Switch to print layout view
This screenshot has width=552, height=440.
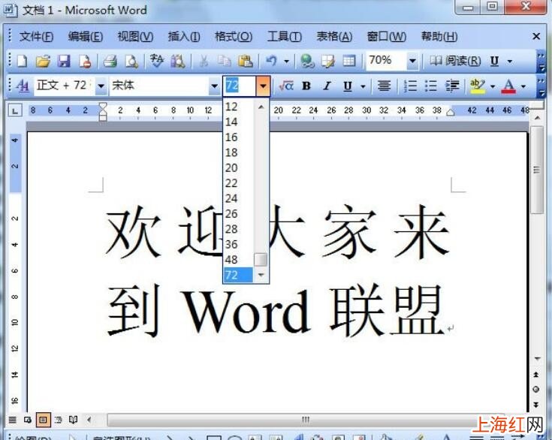coord(43,420)
